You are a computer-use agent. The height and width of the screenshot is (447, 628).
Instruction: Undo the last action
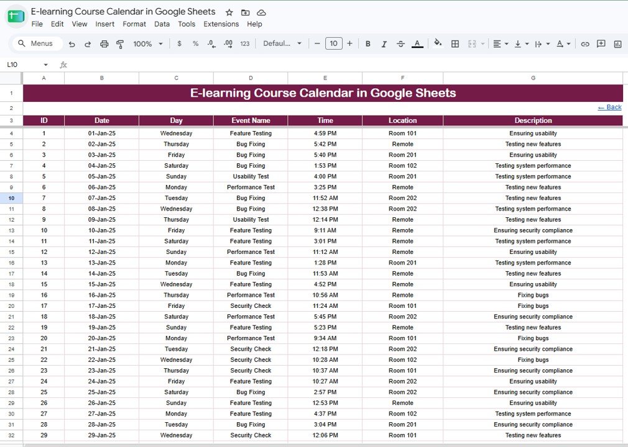(x=72, y=44)
